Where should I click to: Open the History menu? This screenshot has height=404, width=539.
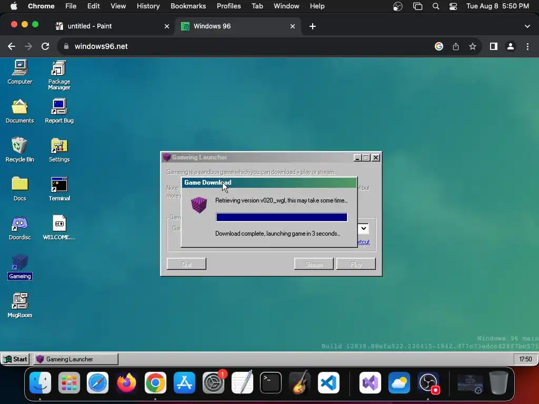tap(148, 6)
